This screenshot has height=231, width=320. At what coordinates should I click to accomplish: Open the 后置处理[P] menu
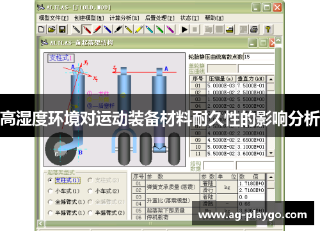pos(159,18)
